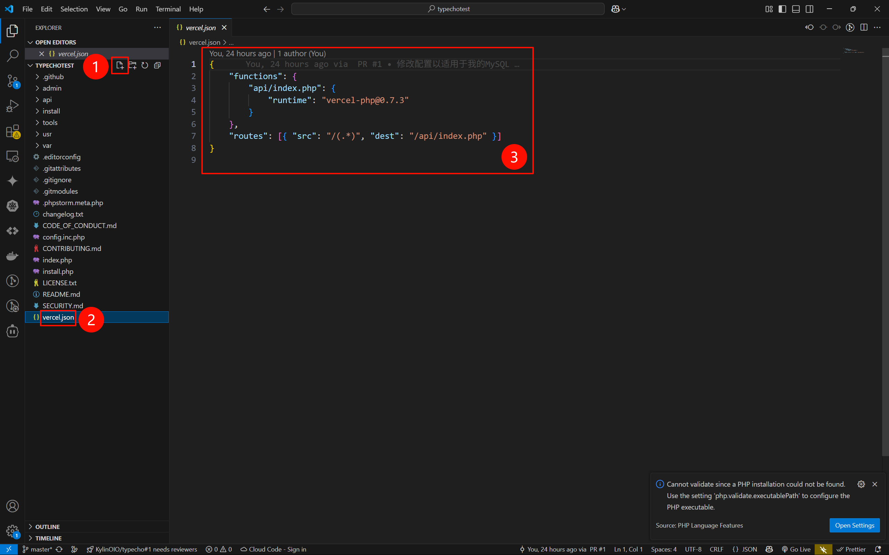Expand the admin folder
This screenshot has height=555, width=889.
[x=52, y=88]
